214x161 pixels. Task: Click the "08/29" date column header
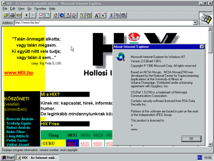(98, 135)
